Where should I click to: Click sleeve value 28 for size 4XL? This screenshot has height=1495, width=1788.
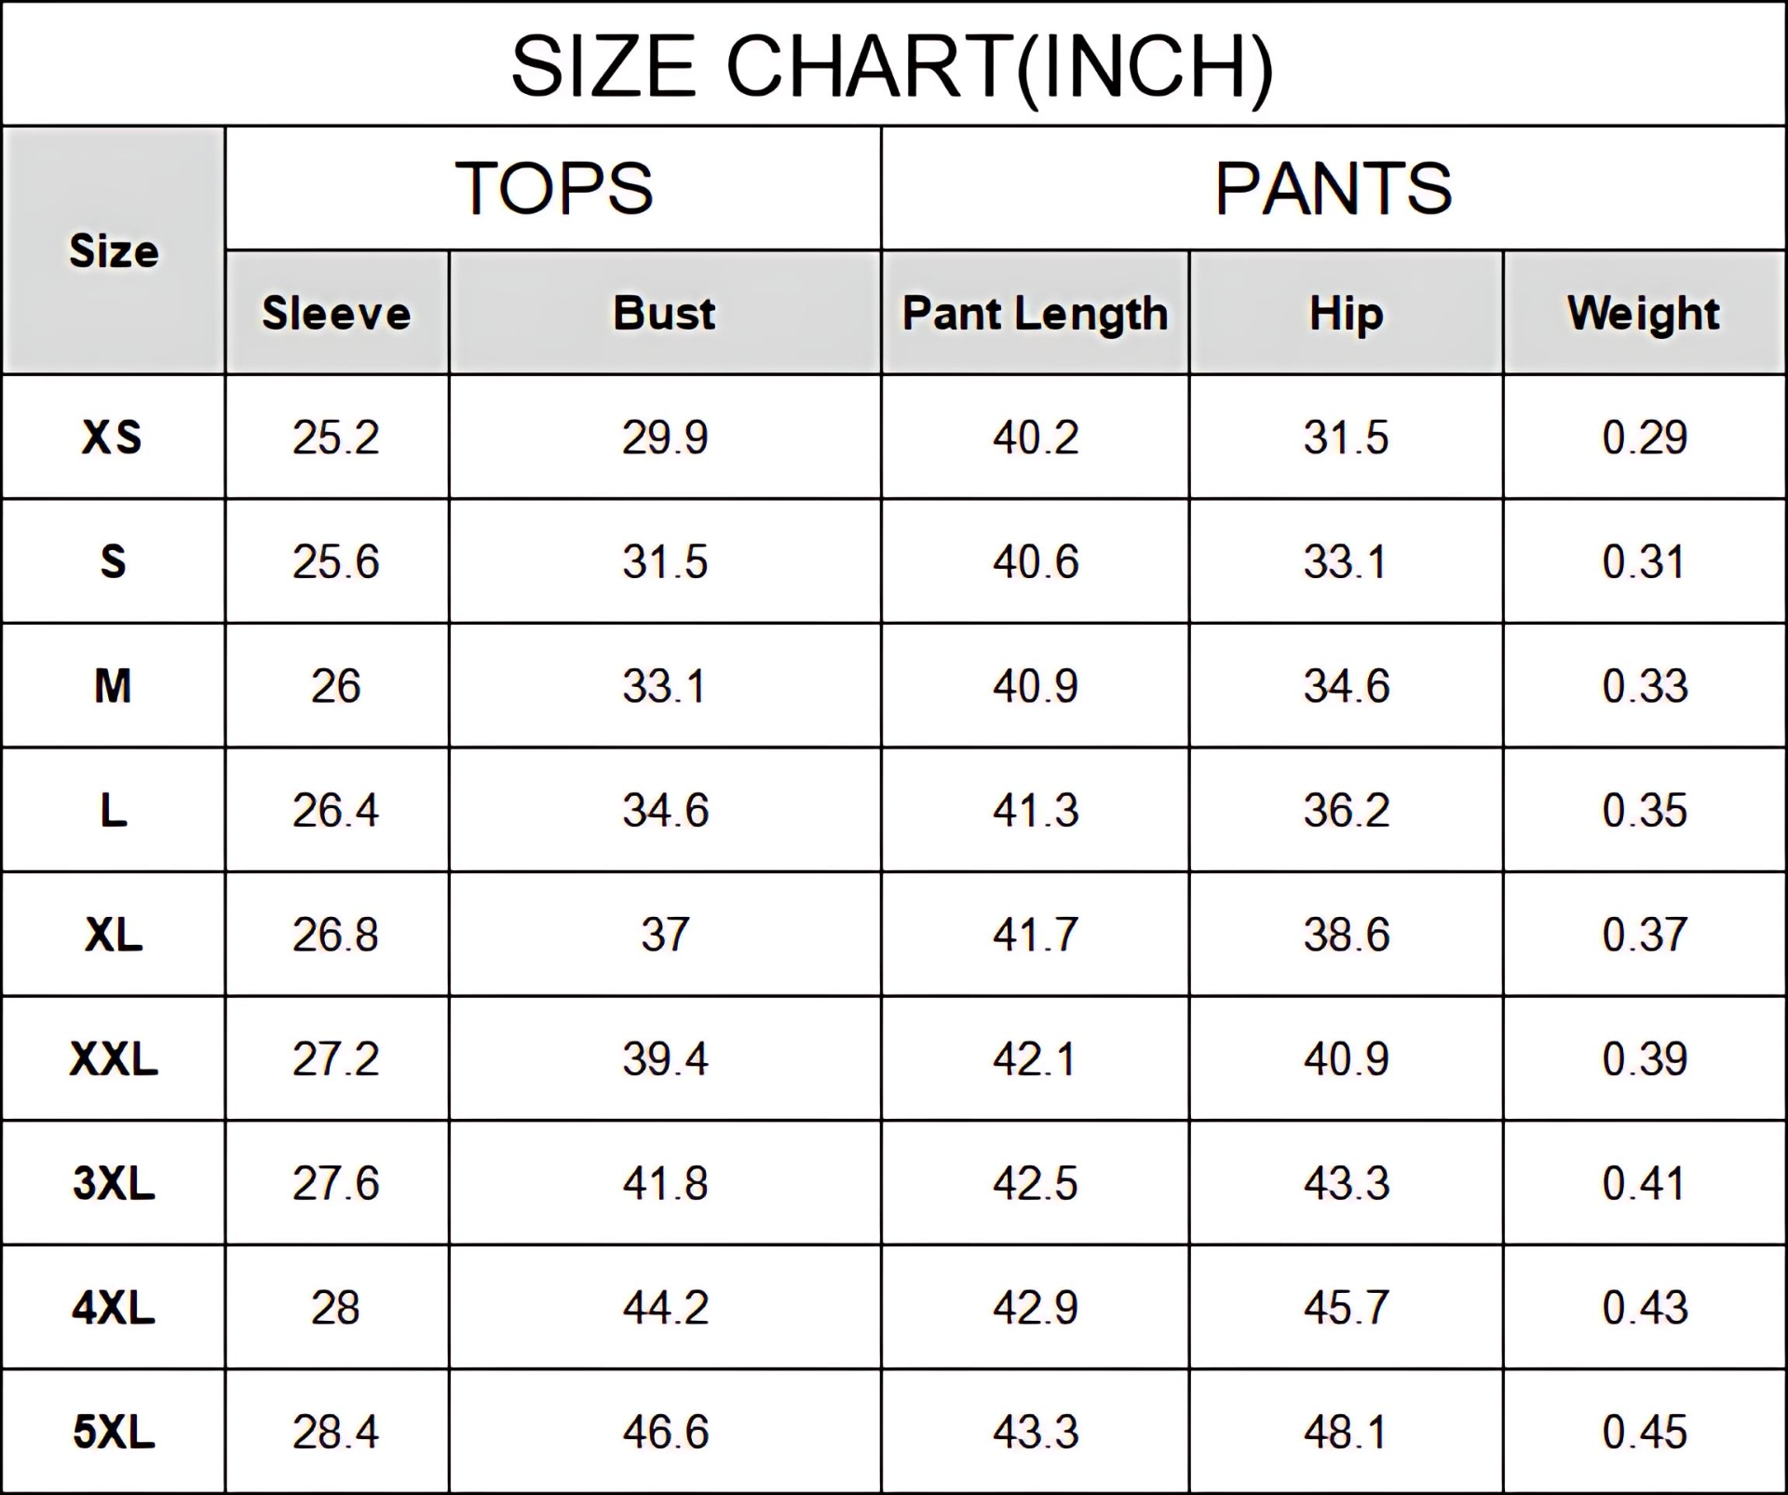[335, 1308]
